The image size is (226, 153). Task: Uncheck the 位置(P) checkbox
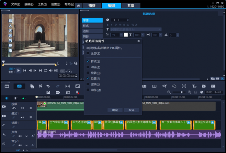[88, 78]
